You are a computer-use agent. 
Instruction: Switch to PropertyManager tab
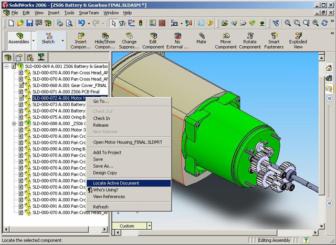[x=19, y=57]
